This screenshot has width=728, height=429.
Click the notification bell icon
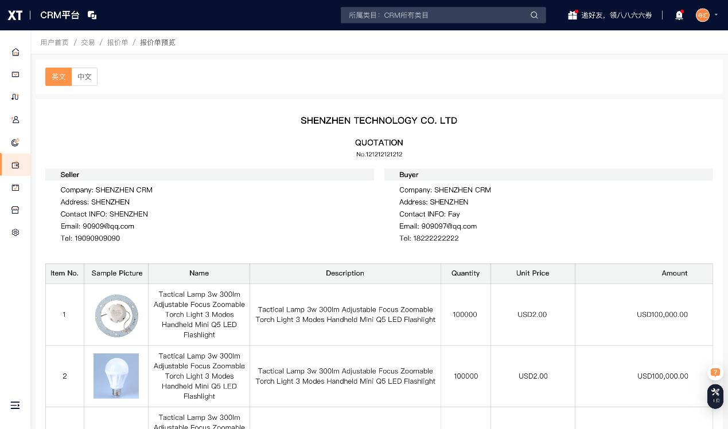coord(679,15)
